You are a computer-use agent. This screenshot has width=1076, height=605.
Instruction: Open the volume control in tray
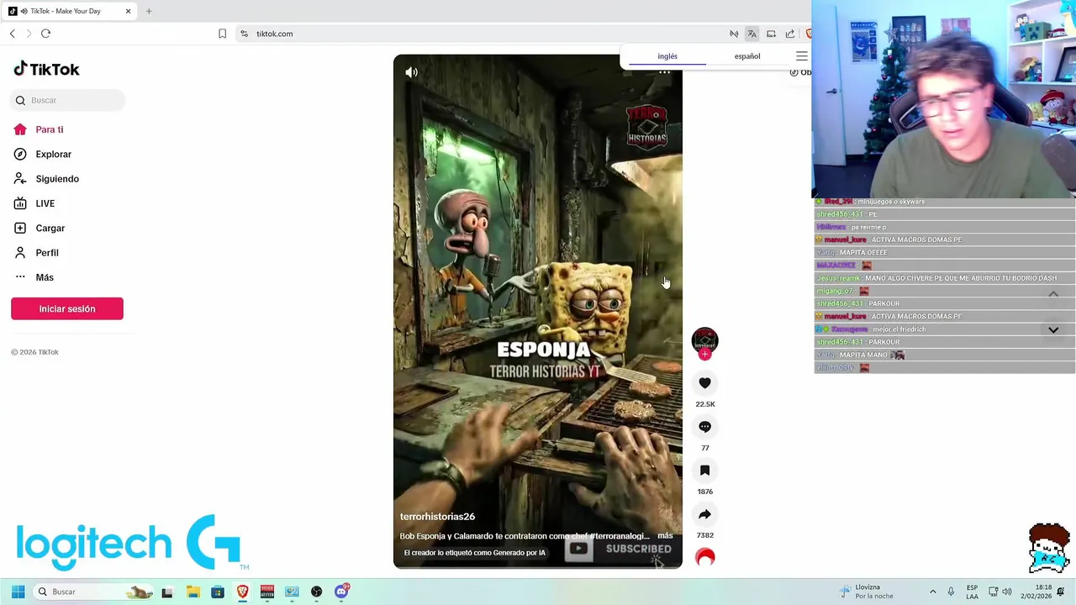1007,592
